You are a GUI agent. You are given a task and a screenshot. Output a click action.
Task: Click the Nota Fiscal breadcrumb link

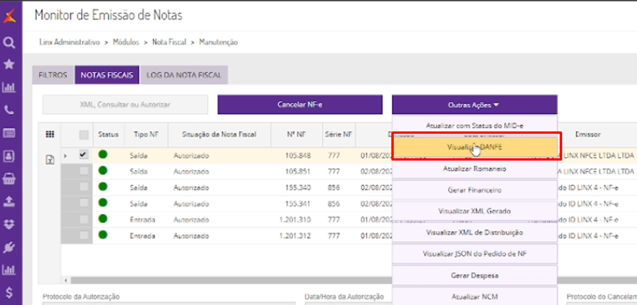tap(169, 42)
